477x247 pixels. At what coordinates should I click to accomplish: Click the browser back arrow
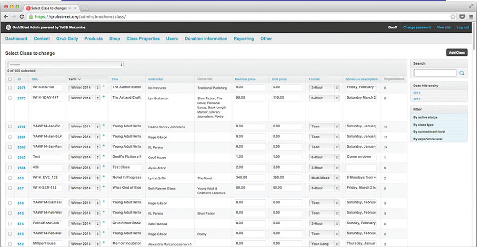[6, 17]
